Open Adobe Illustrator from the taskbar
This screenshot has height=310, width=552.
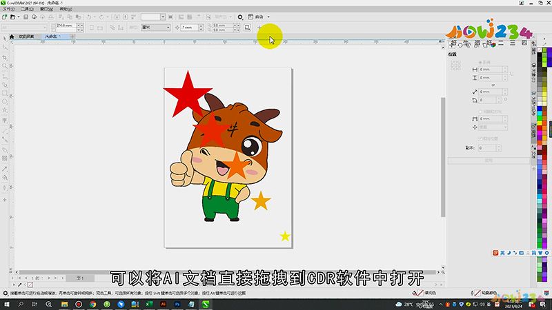[x=163, y=304]
